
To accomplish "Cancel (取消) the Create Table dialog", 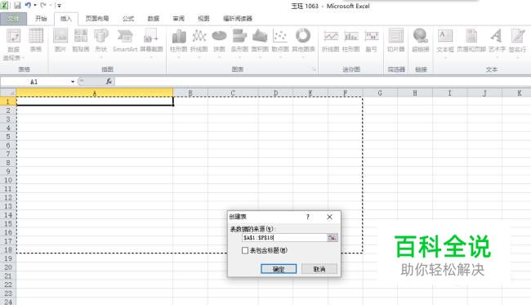I will pyautogui.click(x=319, y=269).
